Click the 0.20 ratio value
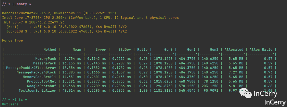287x107 pixels. coord(143,59)
